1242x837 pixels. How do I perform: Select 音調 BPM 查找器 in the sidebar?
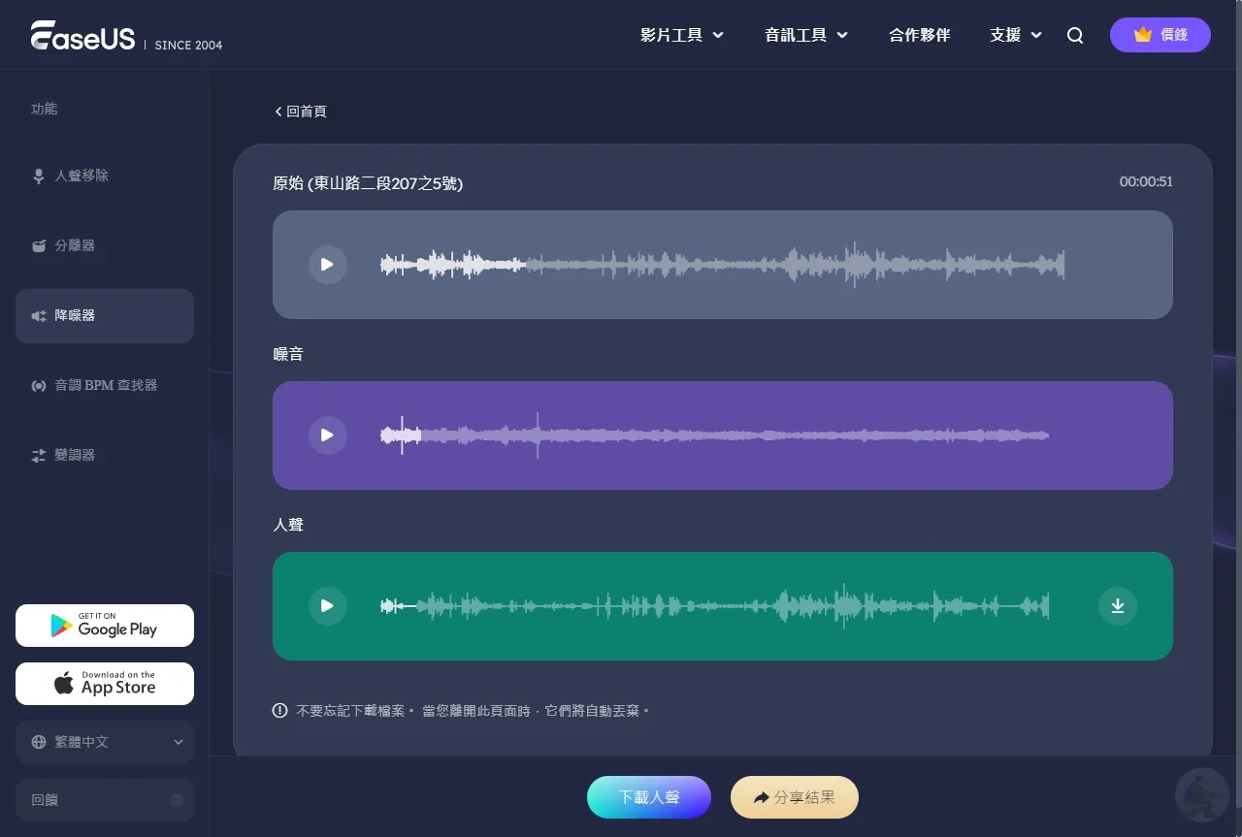coord(105,386)
